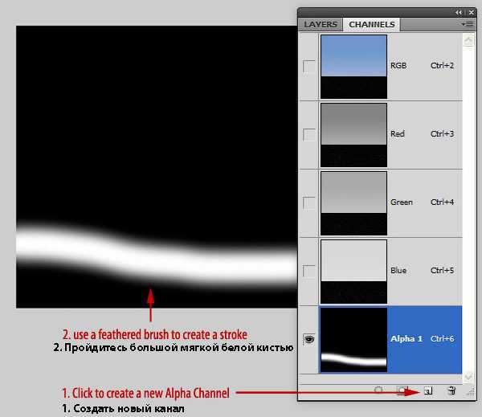Click the Blue channel thumbnail
Screen dimensions: 482x417
(x=353, y=272)
